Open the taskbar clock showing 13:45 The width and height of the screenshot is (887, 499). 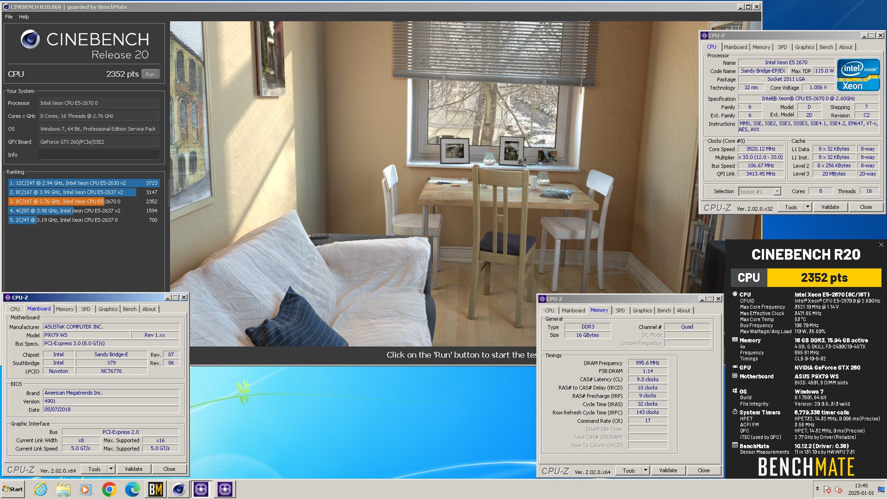861,489
